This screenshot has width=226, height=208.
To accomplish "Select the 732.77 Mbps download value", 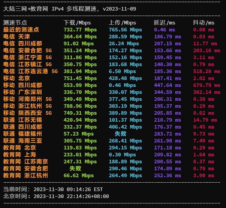I will [80, 30].
